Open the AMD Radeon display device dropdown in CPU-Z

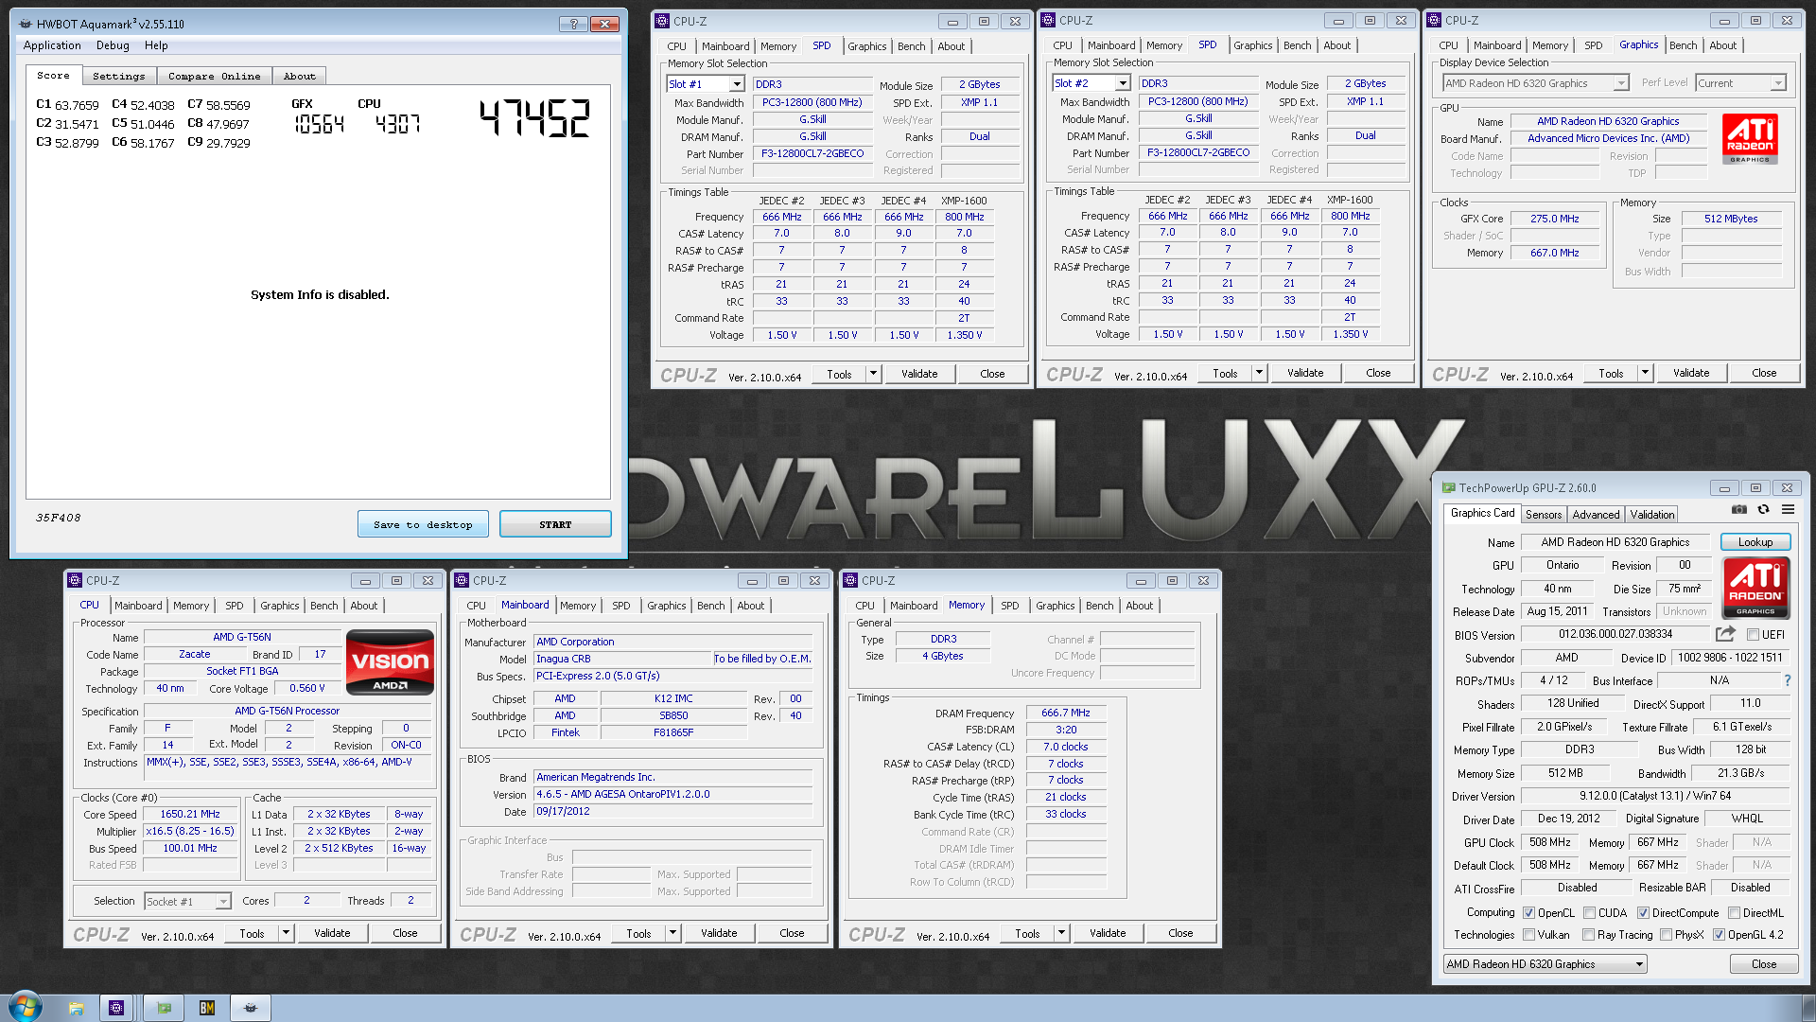(x=1536, y=83)
